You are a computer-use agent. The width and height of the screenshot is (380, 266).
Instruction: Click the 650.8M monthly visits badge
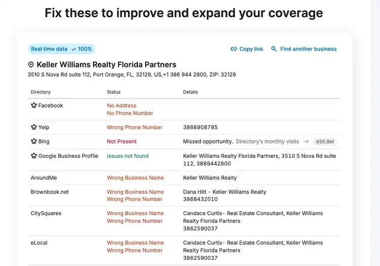325,142
